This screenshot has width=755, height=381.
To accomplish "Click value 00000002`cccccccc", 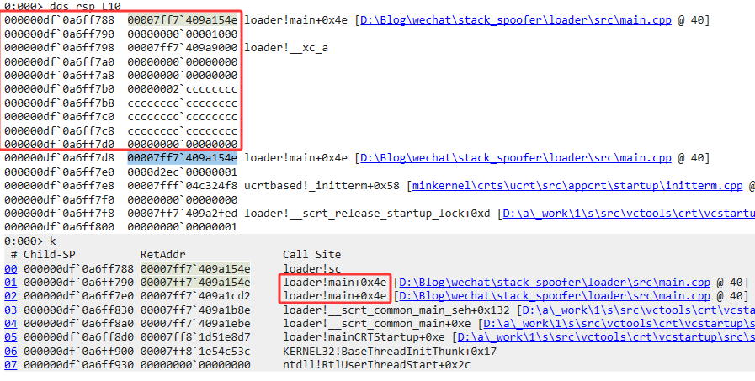I will [183, 89].
